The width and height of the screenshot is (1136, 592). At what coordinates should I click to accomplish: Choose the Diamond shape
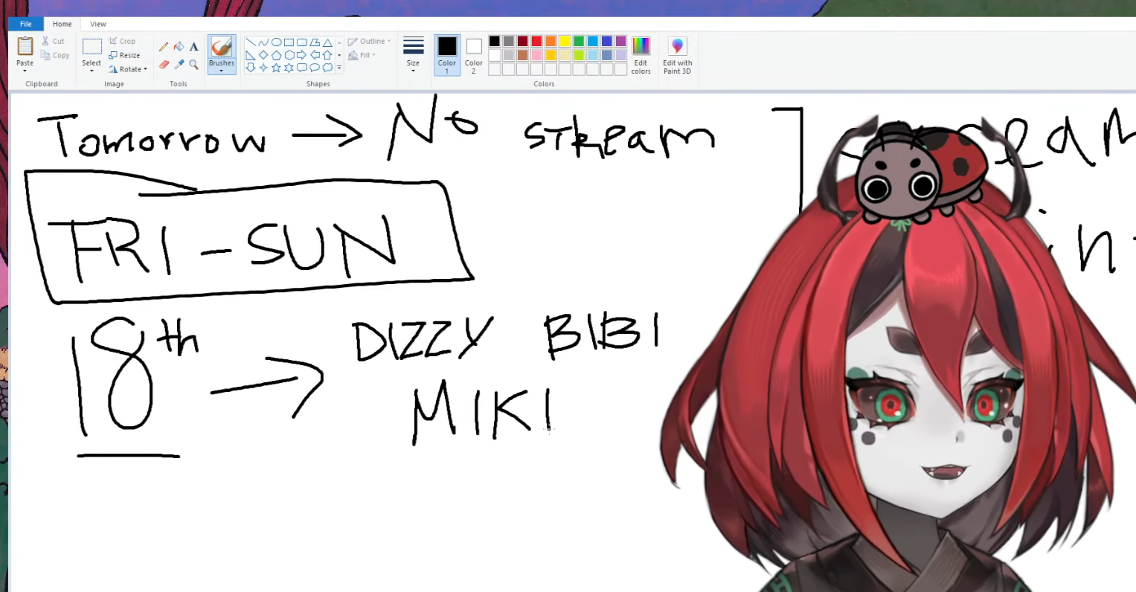(x=263, y=55)
